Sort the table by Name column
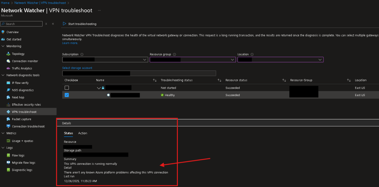This screenshot has height=187, width=379. tap(154, 80)
